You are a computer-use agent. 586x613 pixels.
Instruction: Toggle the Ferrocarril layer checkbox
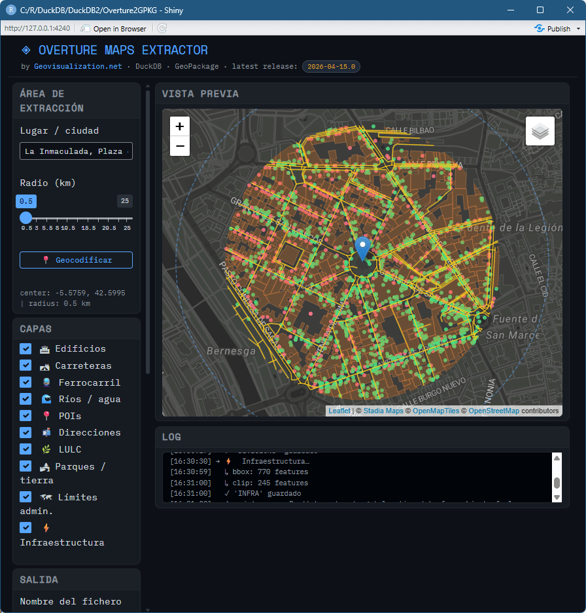click(26, 382)
